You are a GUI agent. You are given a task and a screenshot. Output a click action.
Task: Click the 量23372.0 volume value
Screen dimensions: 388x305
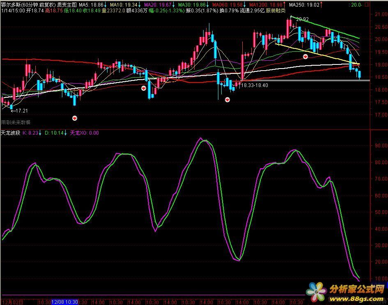pos(113,11)
